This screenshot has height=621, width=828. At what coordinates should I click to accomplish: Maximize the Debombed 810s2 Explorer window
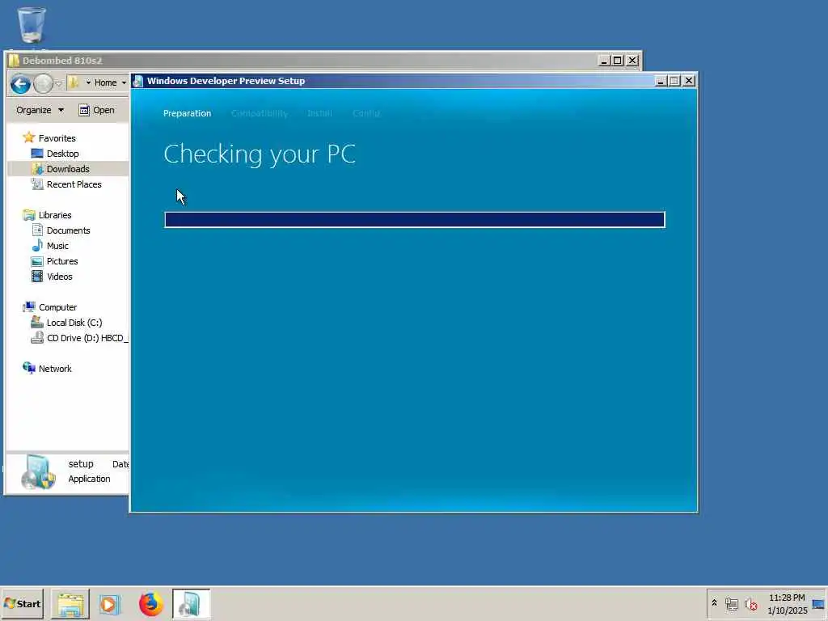tap(617, 61)
